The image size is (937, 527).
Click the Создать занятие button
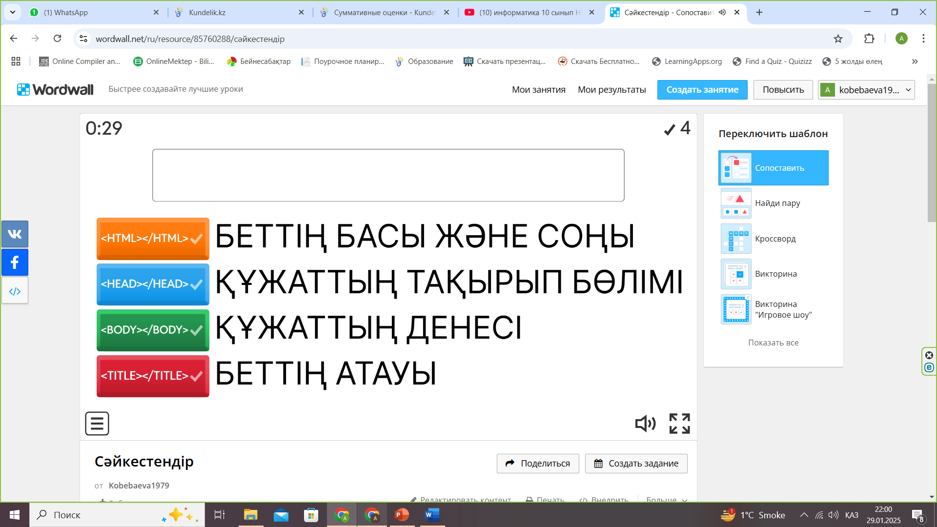click(x=702, y=90)
